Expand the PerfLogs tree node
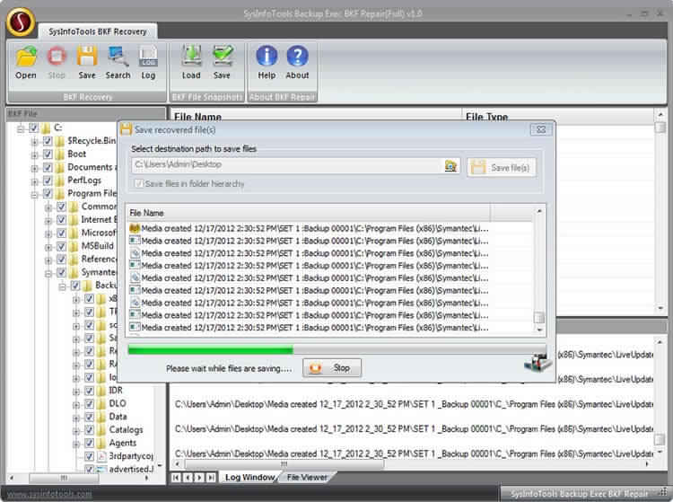This screenshot has width=673, height=502. [x=34, y=181]
